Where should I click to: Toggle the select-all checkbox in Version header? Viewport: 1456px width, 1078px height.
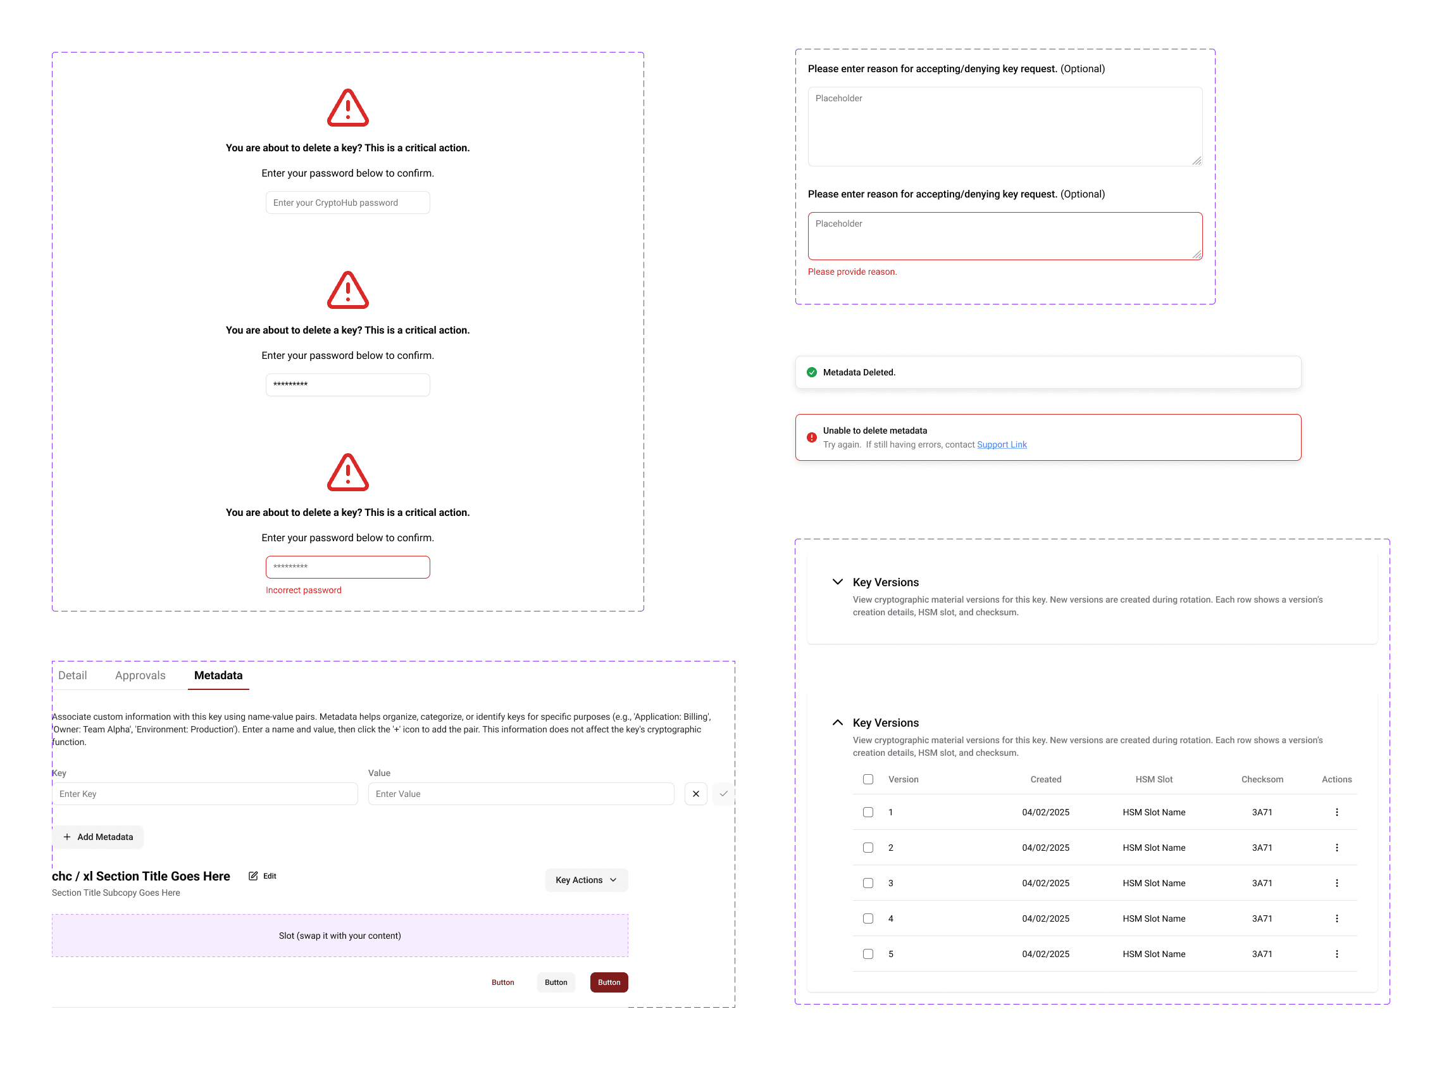pos(868,779)
